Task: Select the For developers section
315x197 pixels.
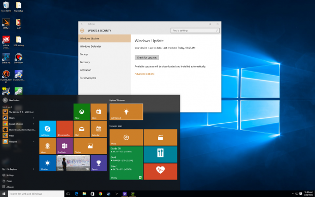Action: coord(88,78)
